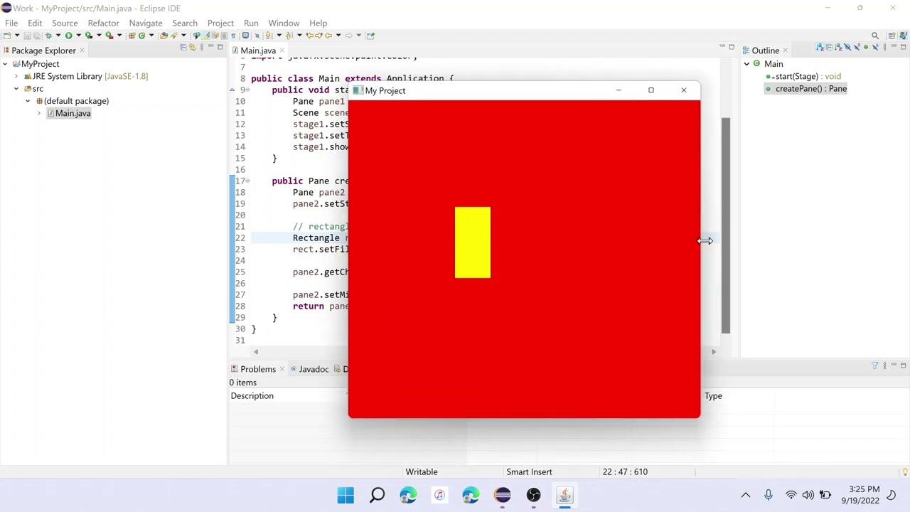Click the Type column header in Problems
Screen dimensions: 910x512
click(713, 395)
